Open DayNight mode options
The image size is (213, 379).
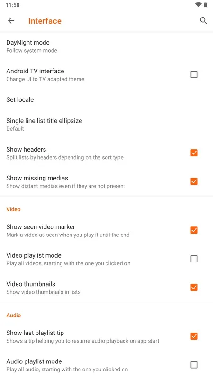click(106, 46)
